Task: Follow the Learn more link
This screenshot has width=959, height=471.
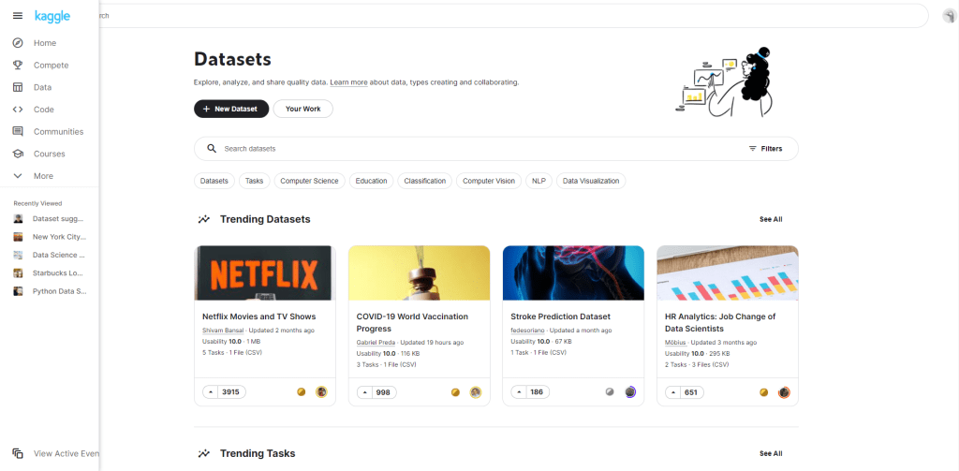Action: 348,82
